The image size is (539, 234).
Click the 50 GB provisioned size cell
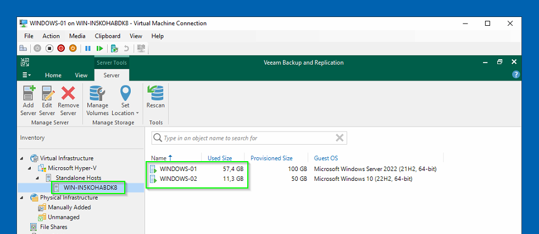coord(299,179)
